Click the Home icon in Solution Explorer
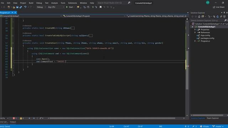This screenshot has height=128, width=228. click(199, 17)
